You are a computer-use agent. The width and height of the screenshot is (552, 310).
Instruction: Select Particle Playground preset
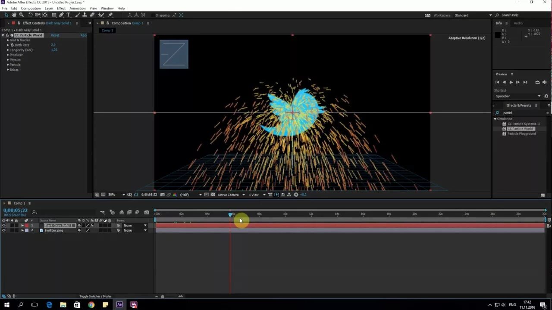pyautogui.click(x=521, y=133)
